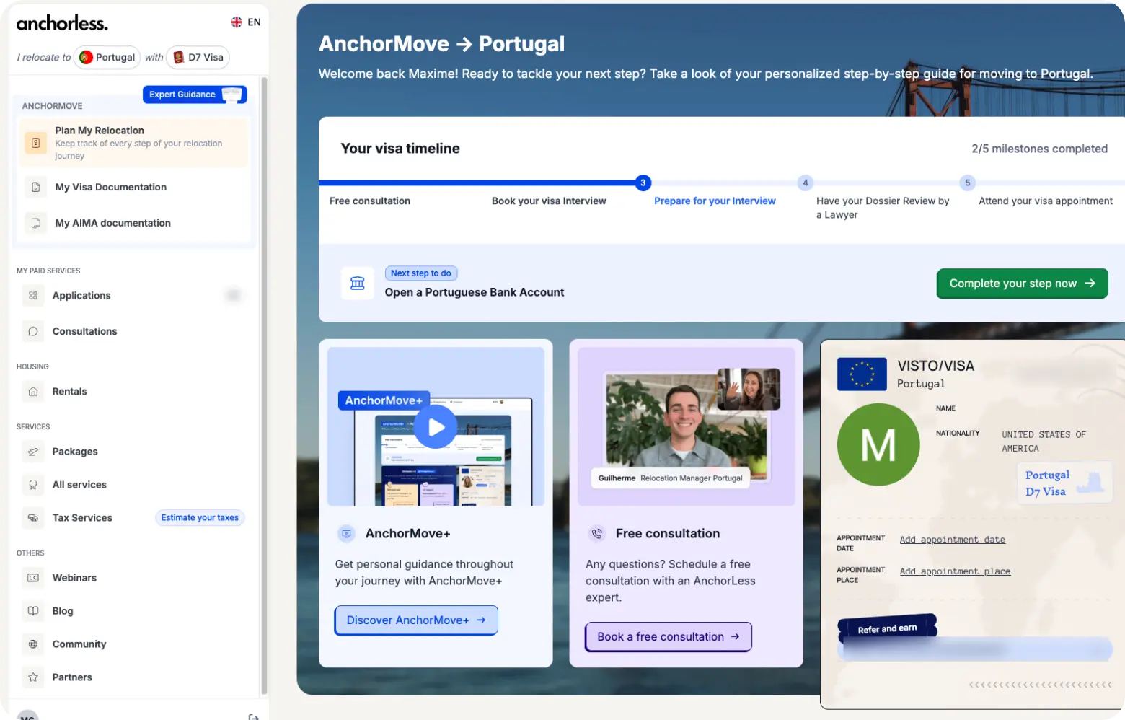This screenshot has width=1125, height=720.
Task: Click the Blog book icon
Action: [x=33, y=611]
